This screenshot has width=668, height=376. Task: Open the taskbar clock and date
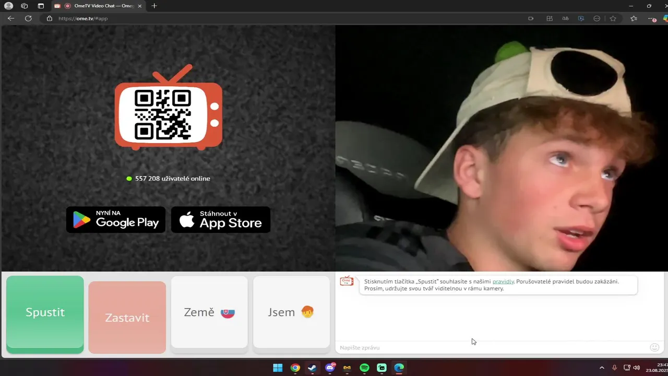[x=657, y=368]
